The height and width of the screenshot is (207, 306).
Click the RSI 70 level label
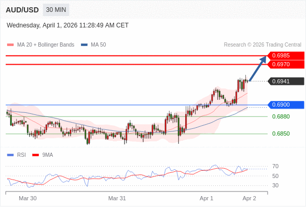275,166
